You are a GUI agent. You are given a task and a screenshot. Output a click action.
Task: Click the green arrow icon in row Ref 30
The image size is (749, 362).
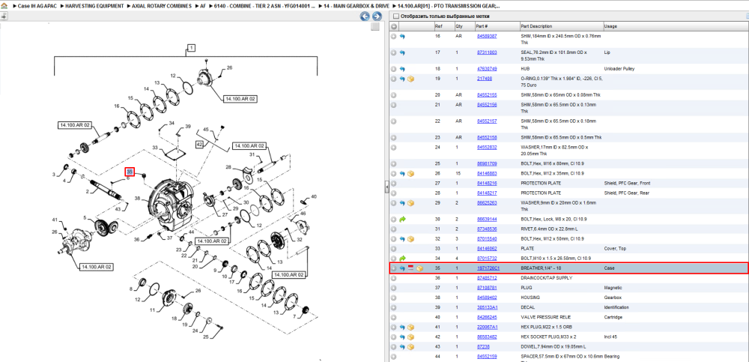(402, 220)
